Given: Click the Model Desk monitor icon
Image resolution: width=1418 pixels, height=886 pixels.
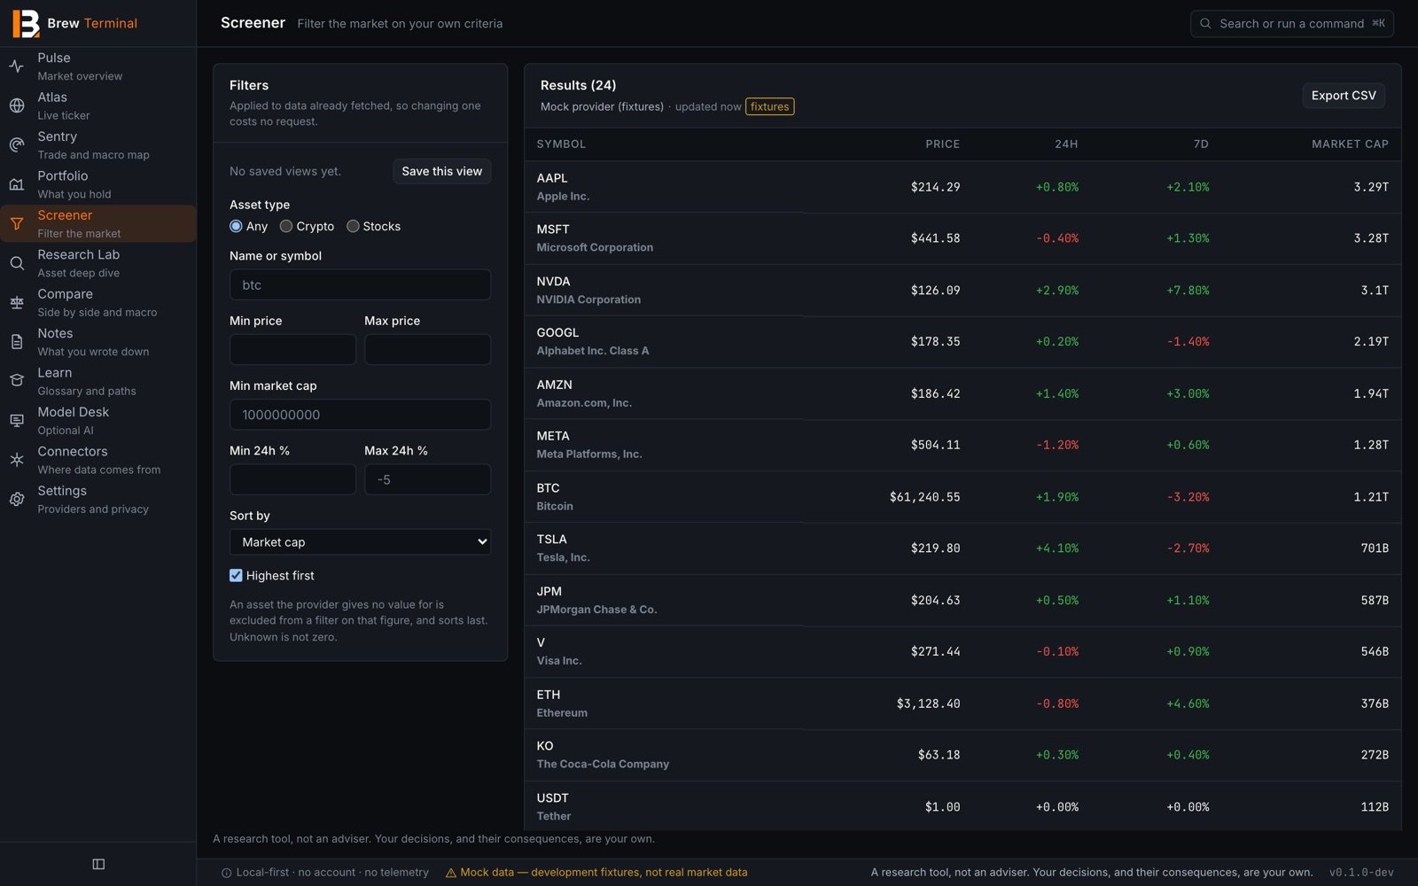Looking at the screenshot, I should click(x=17, y=421).
